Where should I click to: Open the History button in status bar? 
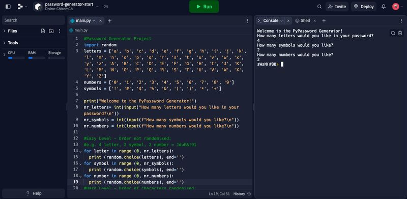tap(242, 194)
